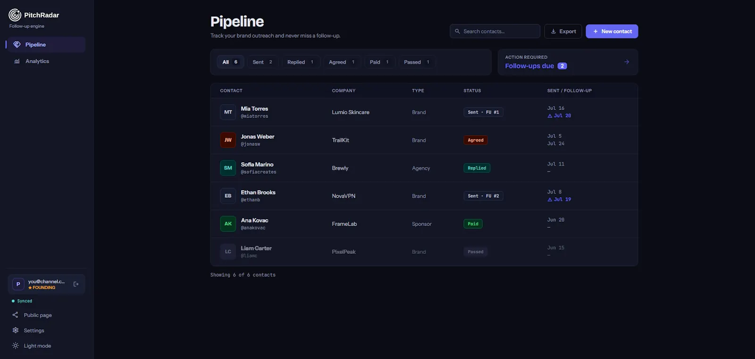Click company FrameLab

coord(344,224)
